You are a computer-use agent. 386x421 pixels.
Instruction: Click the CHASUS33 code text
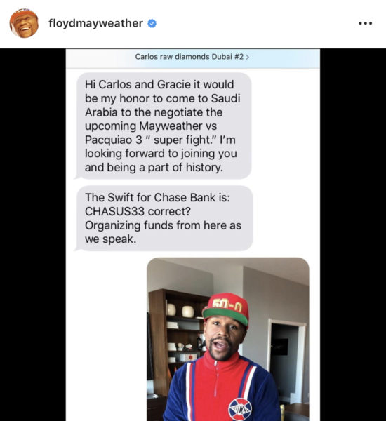tap(114, 211)
